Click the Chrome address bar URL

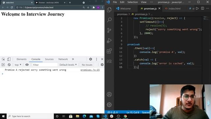(39, 7)
